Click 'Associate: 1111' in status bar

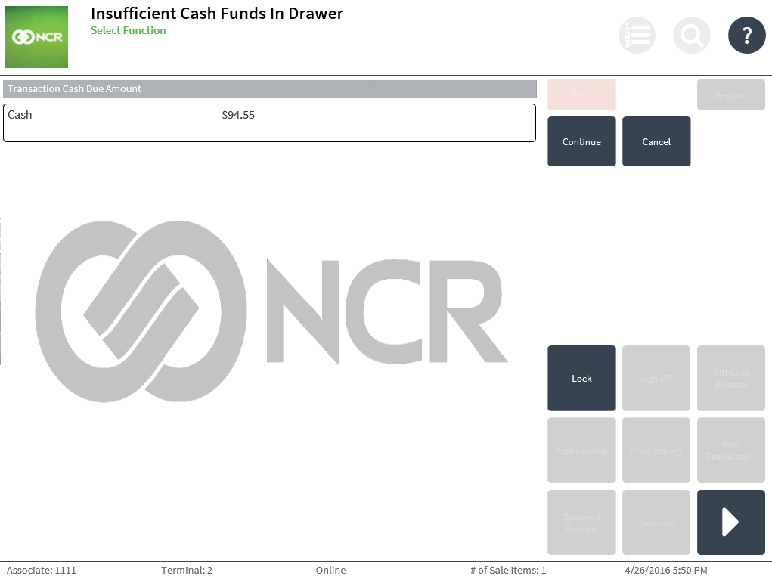pyautogui.click(x=42, y=570)
